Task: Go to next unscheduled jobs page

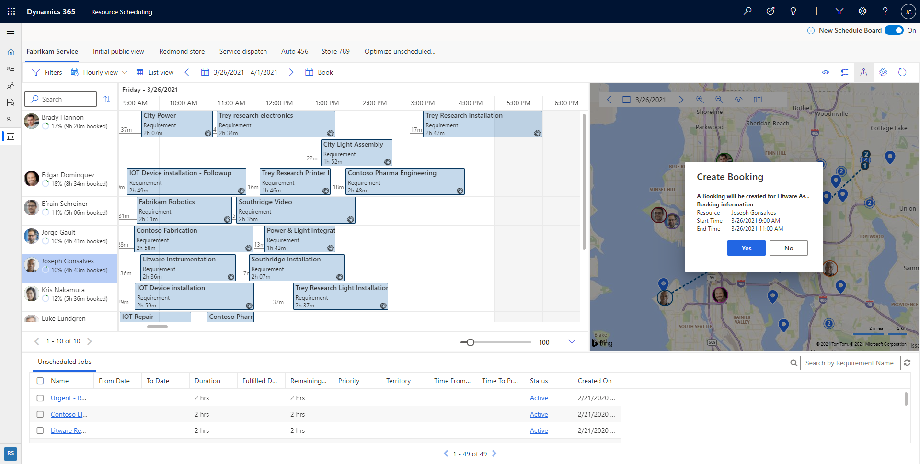Action: tap(494, 453)
